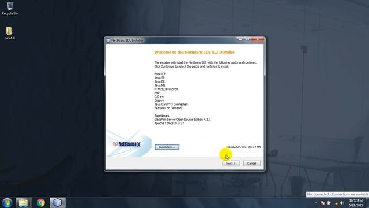Screen dimensions: 369x208
Task: Minimize the NetBeans IDE Installer window
Action: (240, 39)
